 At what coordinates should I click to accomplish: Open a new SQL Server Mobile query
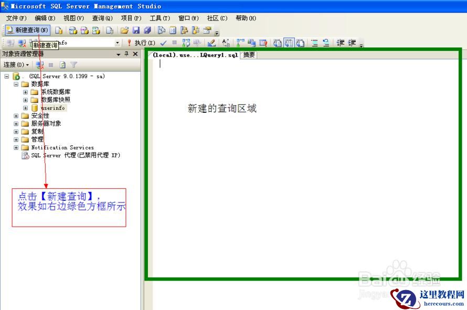point(110,30)
